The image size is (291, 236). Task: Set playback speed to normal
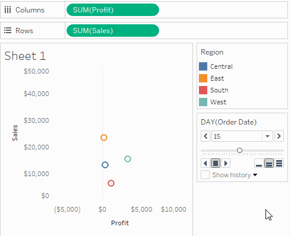coord(269,163)
